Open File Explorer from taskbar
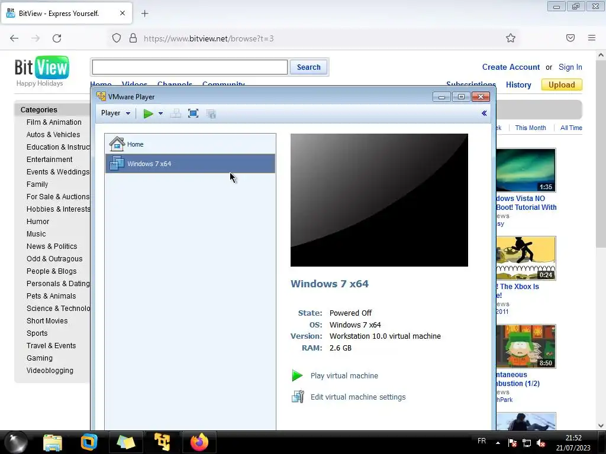Screen dimensions: 606x454 coord(53,442)
